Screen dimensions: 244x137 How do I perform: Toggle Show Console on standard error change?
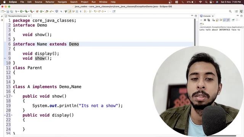(x=228, y=20)
